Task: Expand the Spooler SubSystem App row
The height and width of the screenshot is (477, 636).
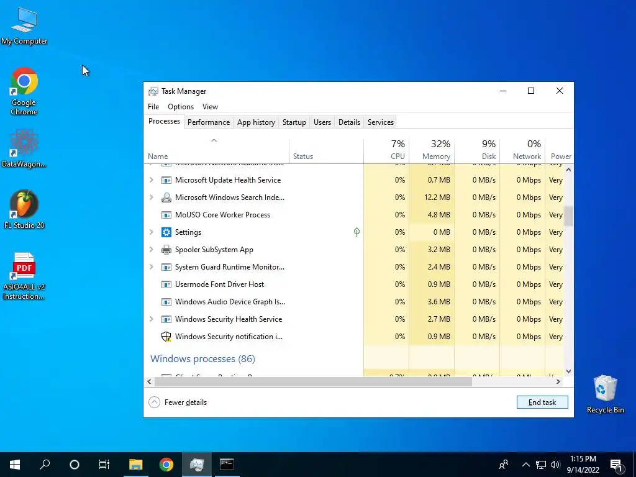Action: pos(152,250)
